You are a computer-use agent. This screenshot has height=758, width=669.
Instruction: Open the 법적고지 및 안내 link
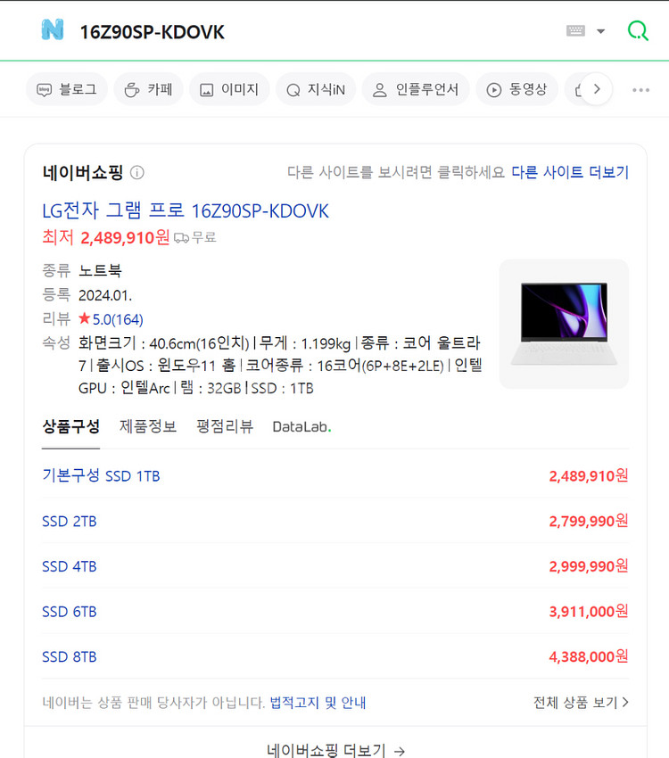point(318,703)
